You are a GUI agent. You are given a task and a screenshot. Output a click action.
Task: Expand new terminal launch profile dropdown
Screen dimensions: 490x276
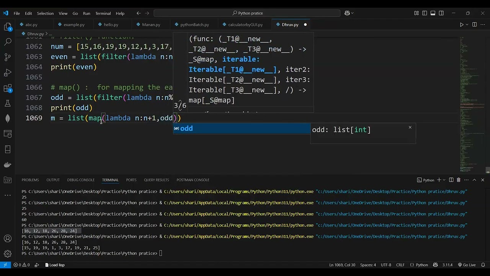tap(444, 180)
